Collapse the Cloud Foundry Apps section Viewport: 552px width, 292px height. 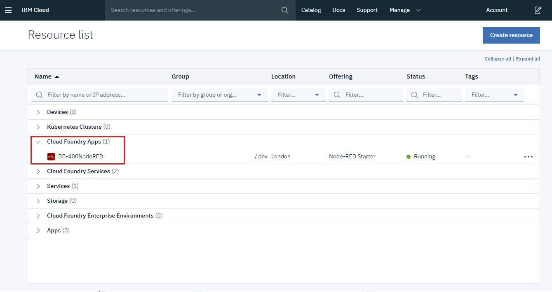tap(38, 141)
